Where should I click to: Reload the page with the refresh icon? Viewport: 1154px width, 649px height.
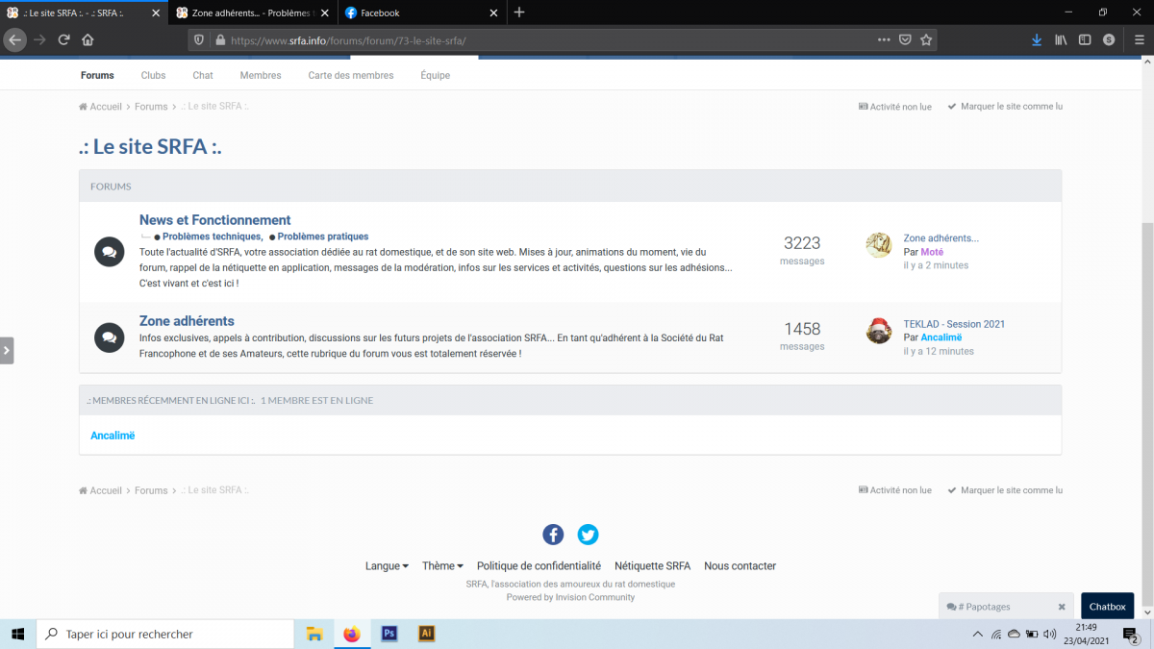coord(63,39)
